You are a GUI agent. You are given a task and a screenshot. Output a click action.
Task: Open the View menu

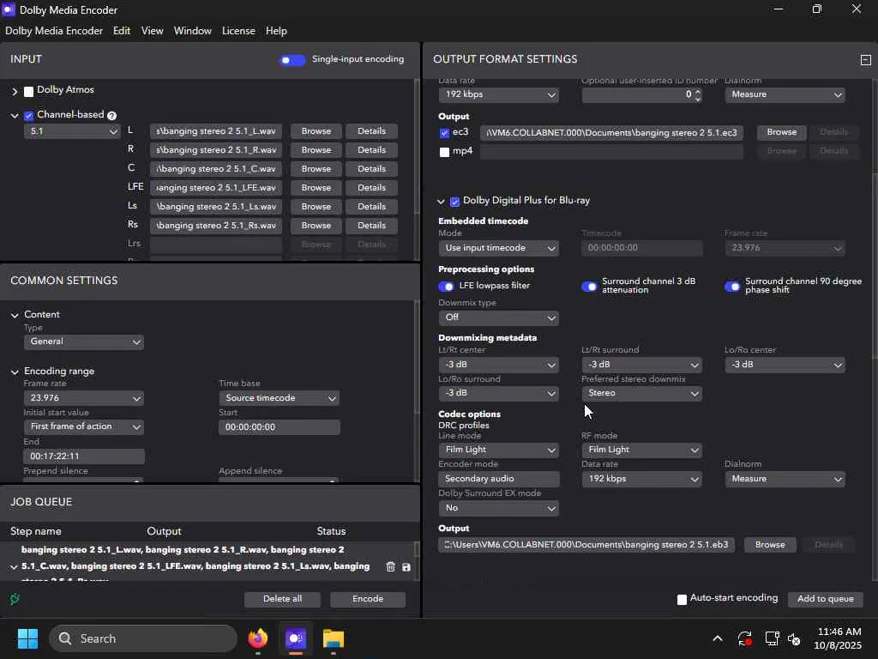point(153,31)
